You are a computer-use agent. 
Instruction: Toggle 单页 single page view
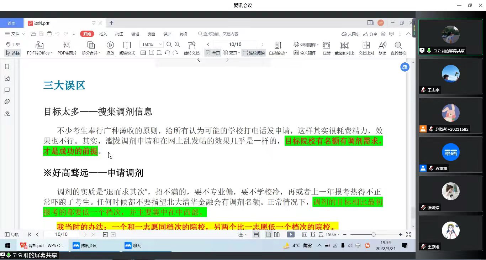pos(213,53)
